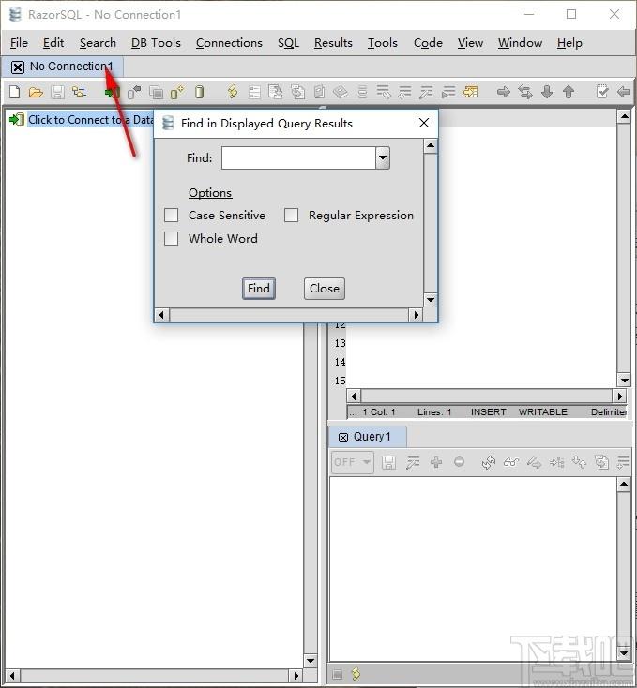Click the lightning Execute SQL toolbar icon
This screenshot has height=688, width=637.
click(x=233, y=92)
